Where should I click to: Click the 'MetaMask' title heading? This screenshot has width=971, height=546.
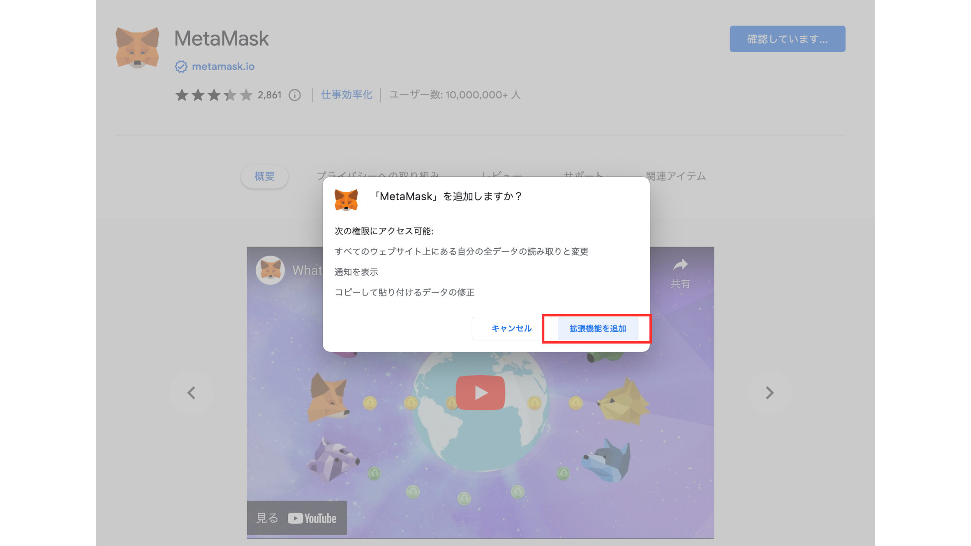point(222,38)
